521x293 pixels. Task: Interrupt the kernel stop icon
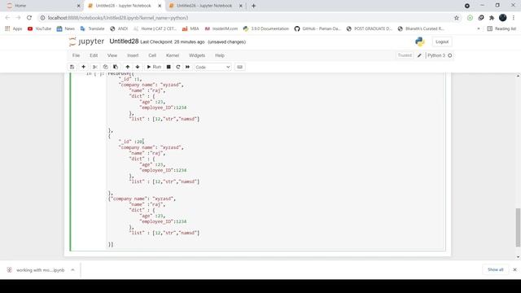[x=169, y=67]
